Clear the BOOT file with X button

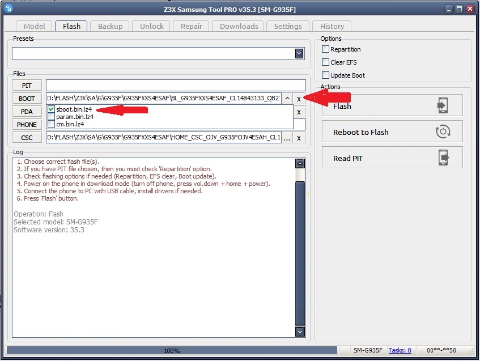pyautogui.click(x=299, y=99)
